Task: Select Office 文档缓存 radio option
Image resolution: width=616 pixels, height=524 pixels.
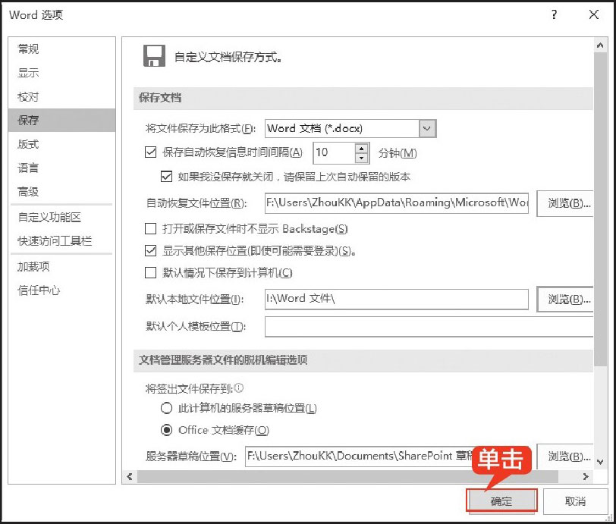Action: tap(167, 430)
